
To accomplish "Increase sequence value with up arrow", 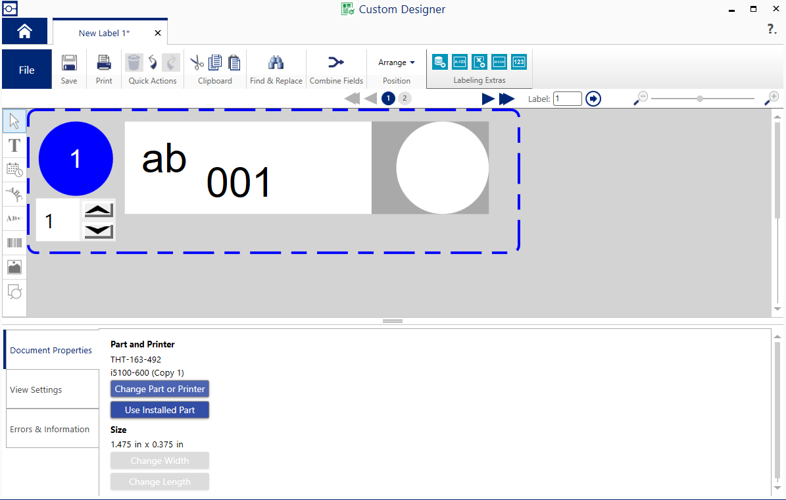I will [99, 210].
